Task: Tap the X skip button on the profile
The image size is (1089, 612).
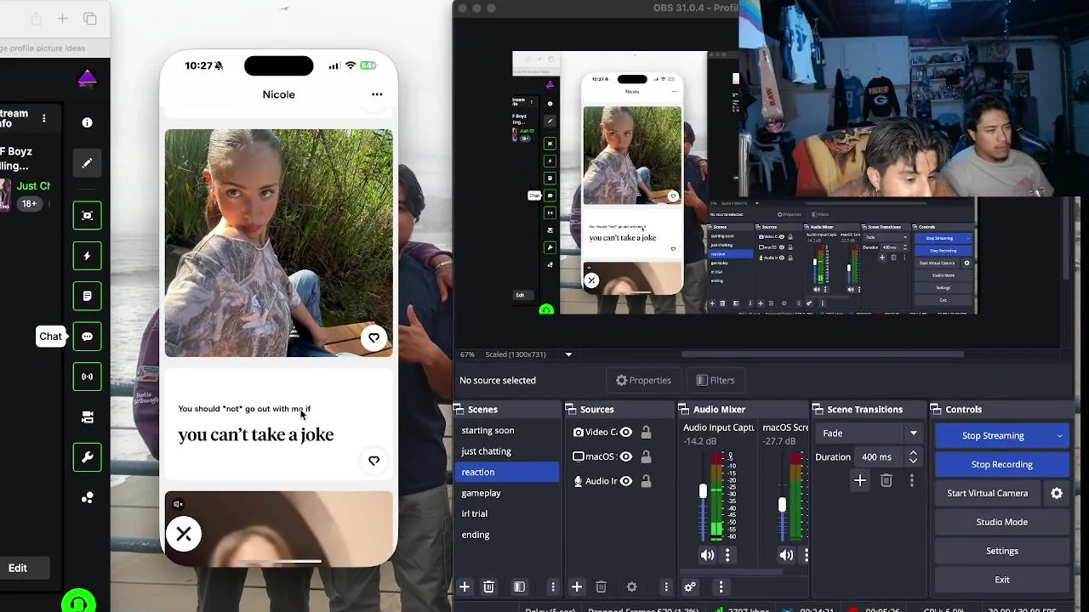Action: coord(184,535)
